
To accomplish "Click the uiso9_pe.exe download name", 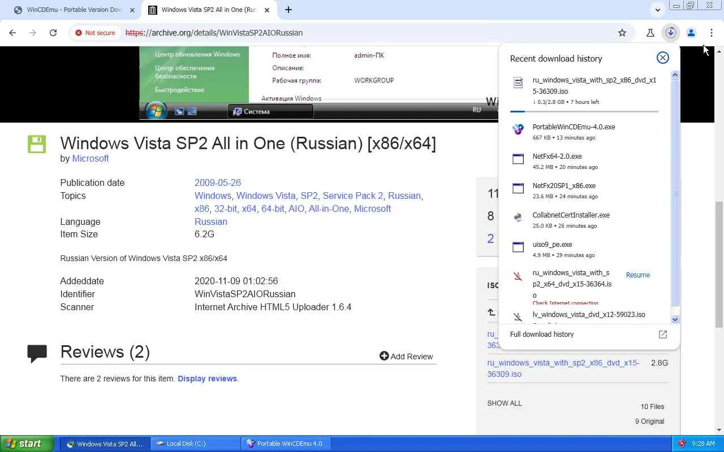I will [552, 245].
